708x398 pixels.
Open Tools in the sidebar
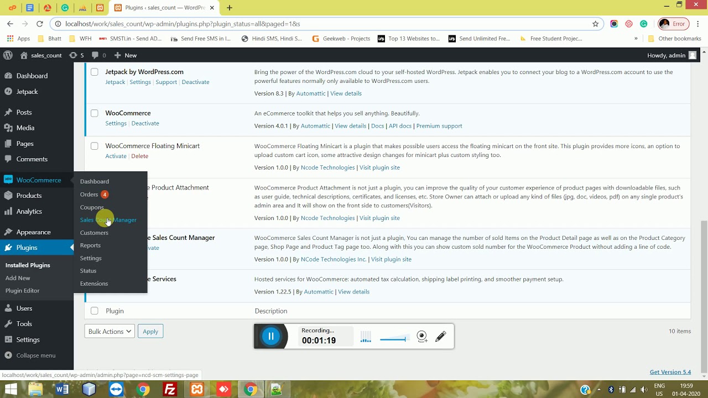point(24,324)
